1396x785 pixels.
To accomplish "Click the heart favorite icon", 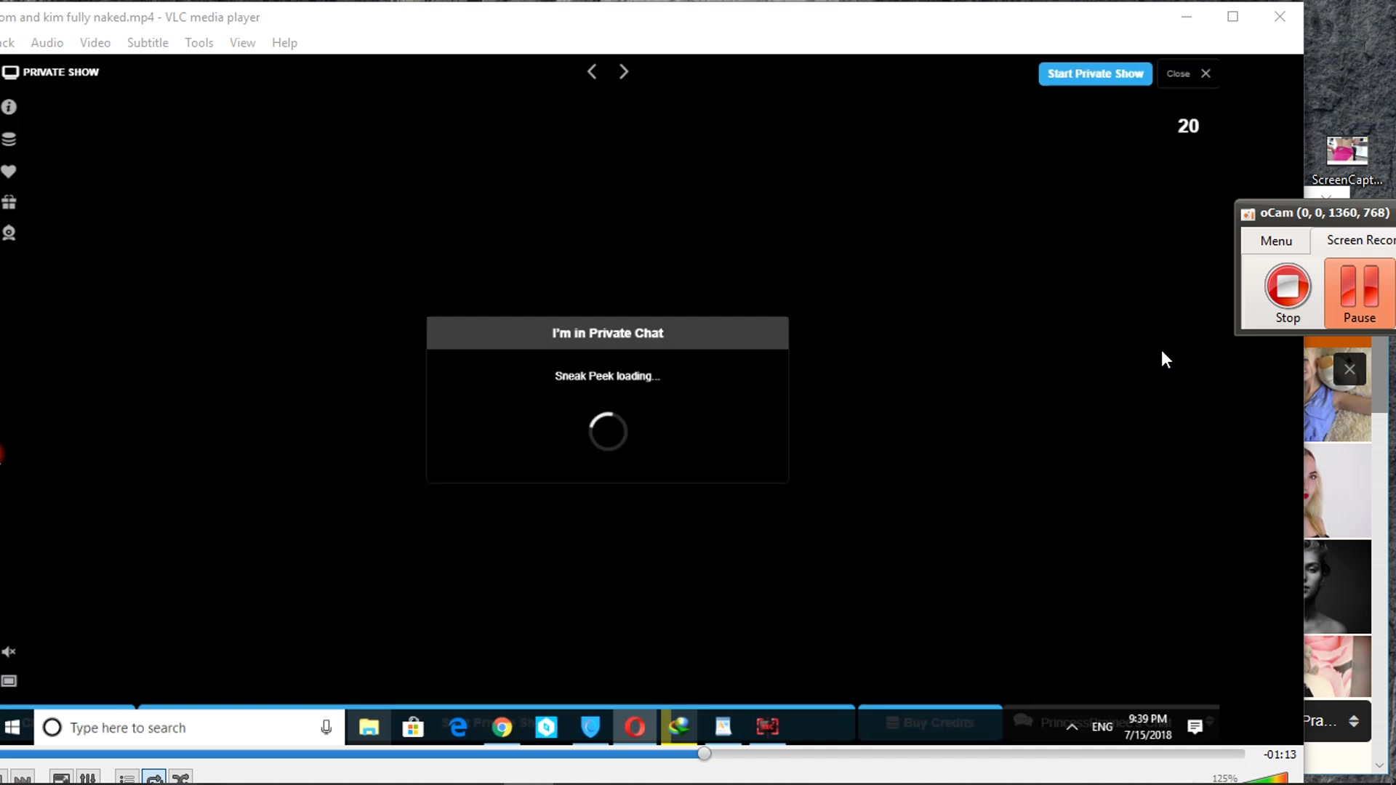I will [9, 172].
